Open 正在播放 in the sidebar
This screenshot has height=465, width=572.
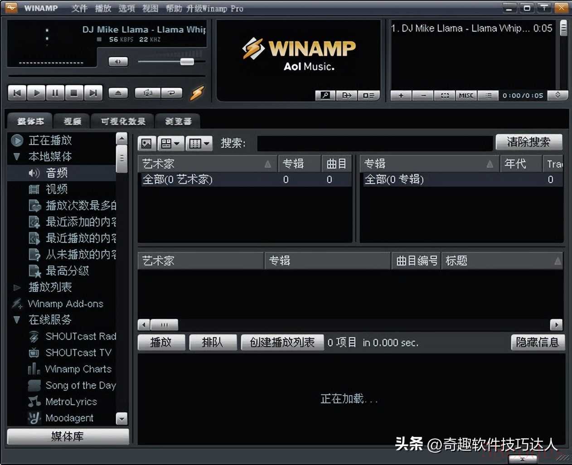(50, 140)
